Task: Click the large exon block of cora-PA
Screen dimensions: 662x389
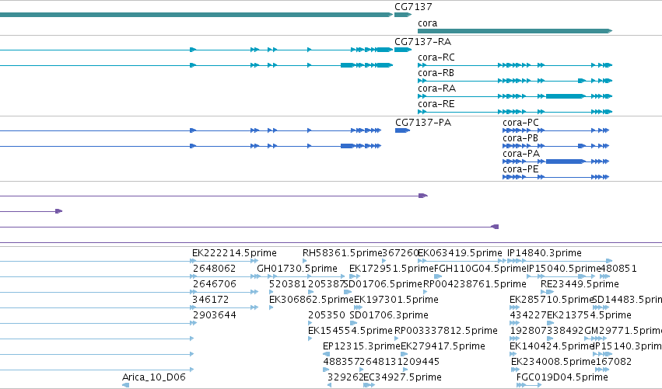Action: (x=565, y=162)
